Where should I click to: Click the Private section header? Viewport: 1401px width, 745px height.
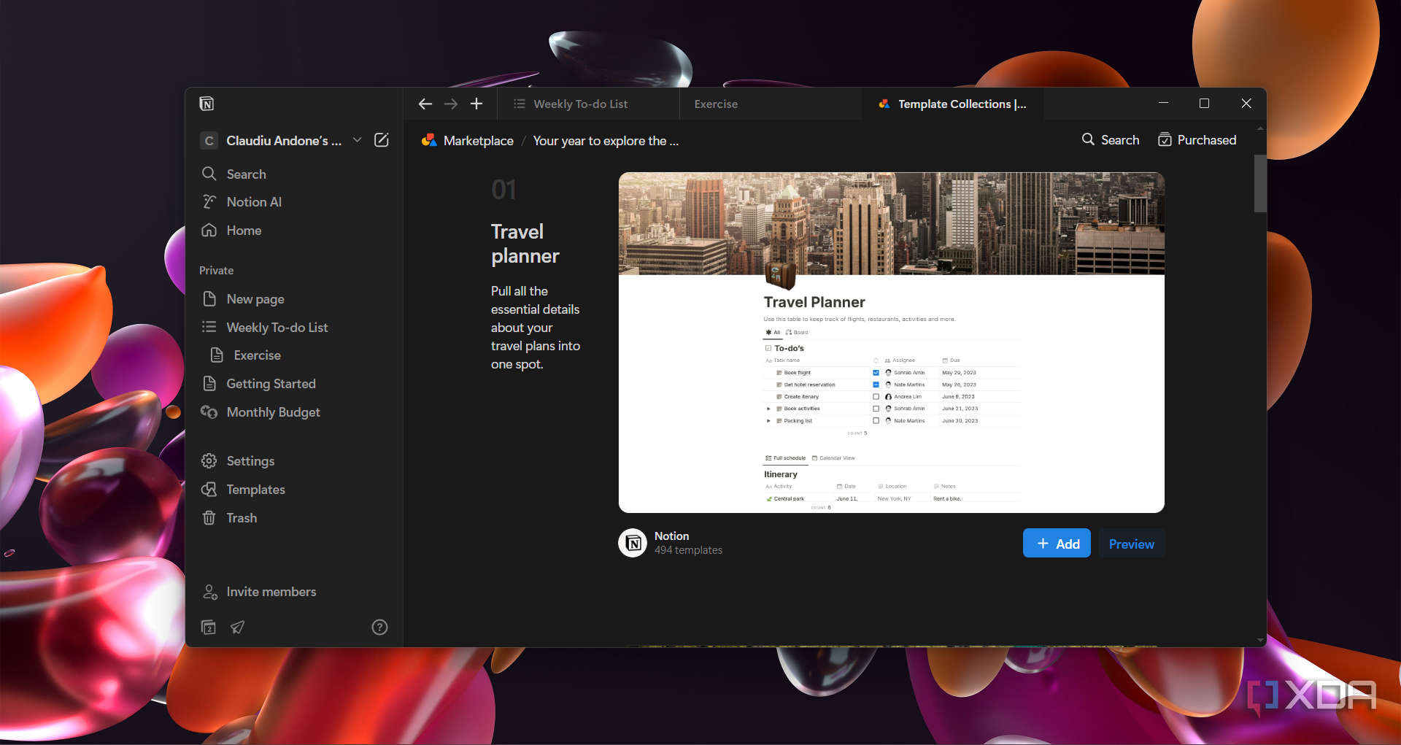[x=216, y=271]
